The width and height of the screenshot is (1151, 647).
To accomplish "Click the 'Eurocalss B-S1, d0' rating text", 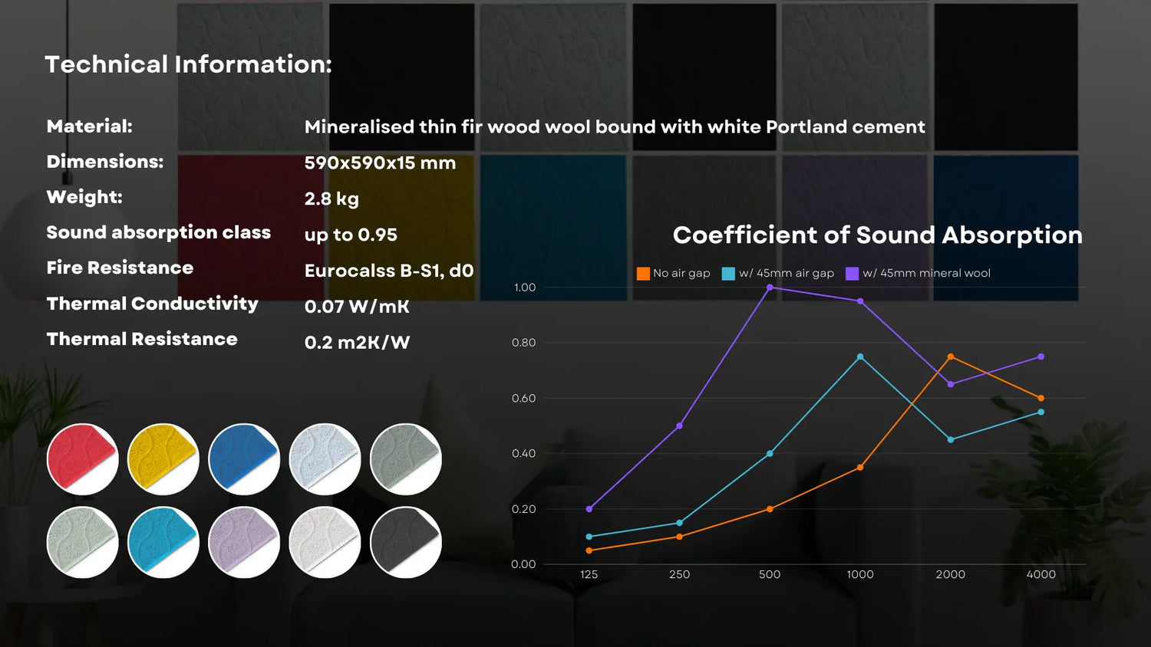I will 390,270.
